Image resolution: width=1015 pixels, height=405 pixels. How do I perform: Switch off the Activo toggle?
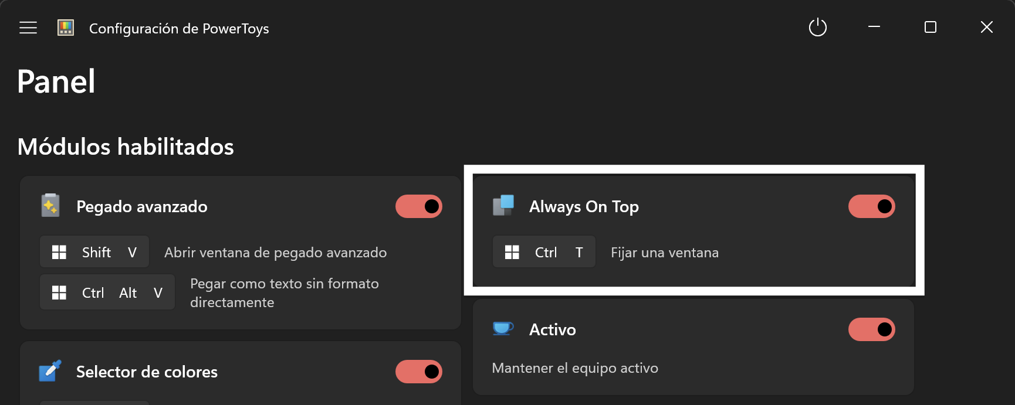pos(872,329)
